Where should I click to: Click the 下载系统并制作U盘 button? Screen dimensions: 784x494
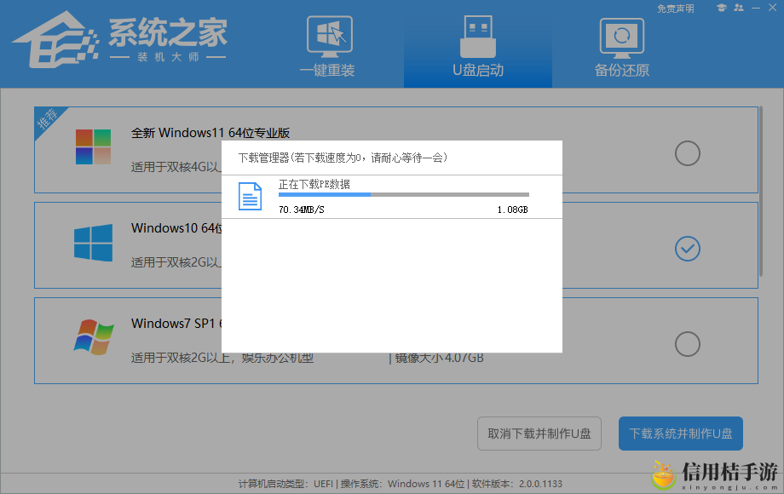[681, 434]
